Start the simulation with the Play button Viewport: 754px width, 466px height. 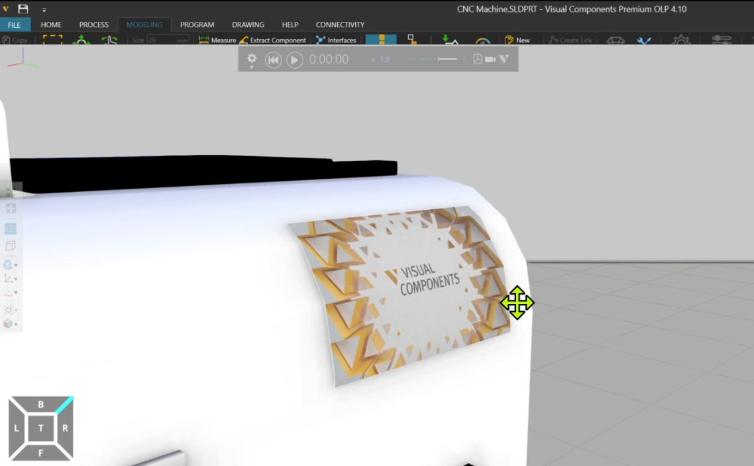click(294, 60)
